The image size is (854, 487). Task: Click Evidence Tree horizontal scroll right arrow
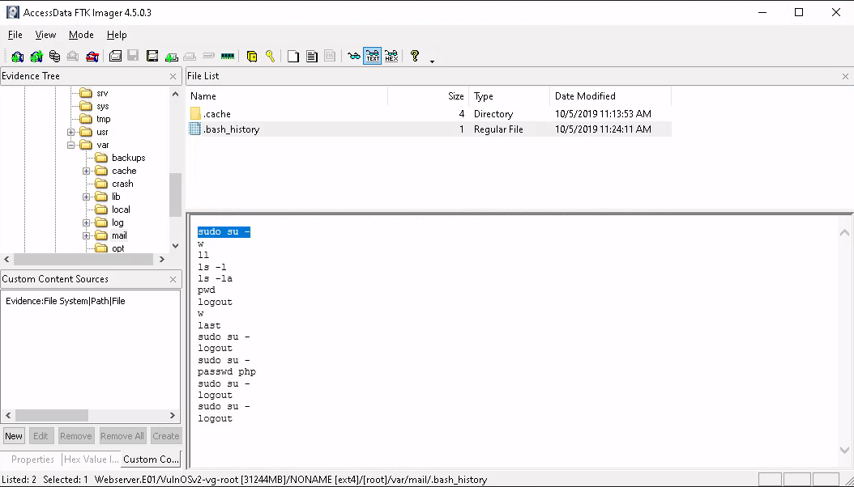coord(162,260)
